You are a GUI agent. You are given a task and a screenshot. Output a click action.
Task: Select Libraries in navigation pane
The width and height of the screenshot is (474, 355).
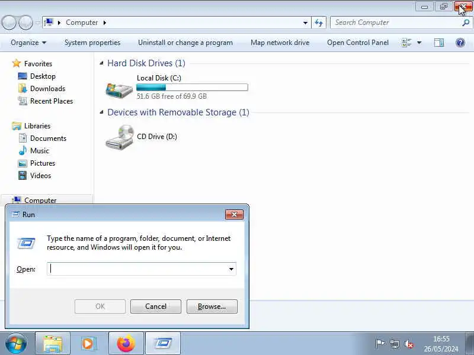(37, 125)
